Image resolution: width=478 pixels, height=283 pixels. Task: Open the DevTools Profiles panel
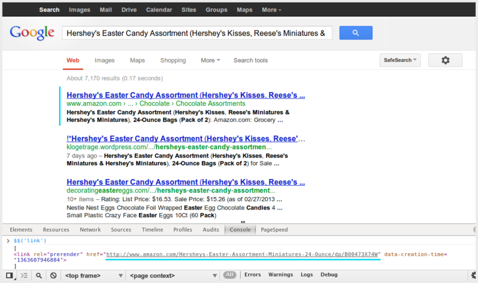click(x=183, y=230)
